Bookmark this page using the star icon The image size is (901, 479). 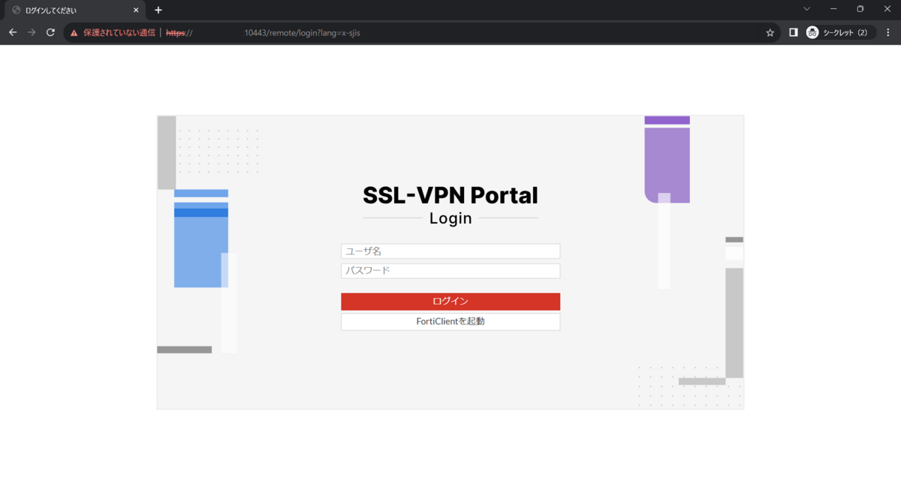coord(770,32)
